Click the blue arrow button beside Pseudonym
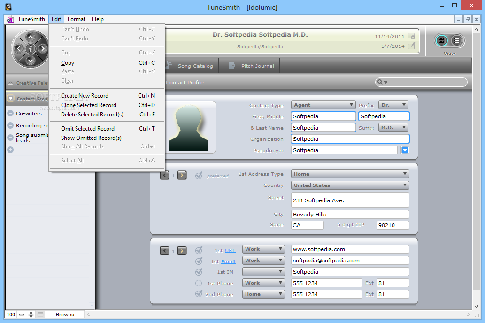The image size is (485, 323). pos(405,150)
